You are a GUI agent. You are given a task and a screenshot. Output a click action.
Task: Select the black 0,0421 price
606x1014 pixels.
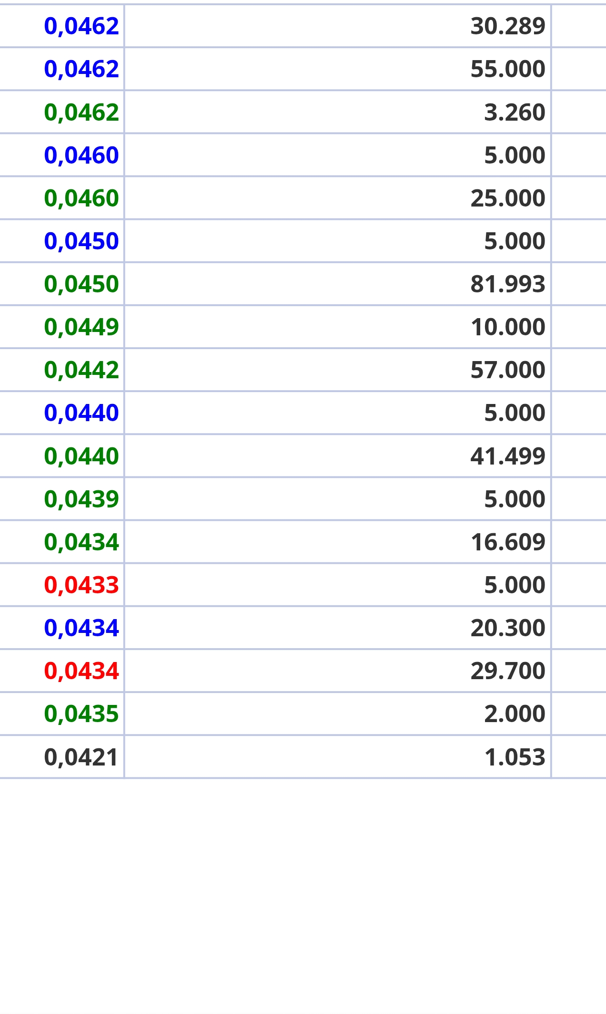(81, 757)
